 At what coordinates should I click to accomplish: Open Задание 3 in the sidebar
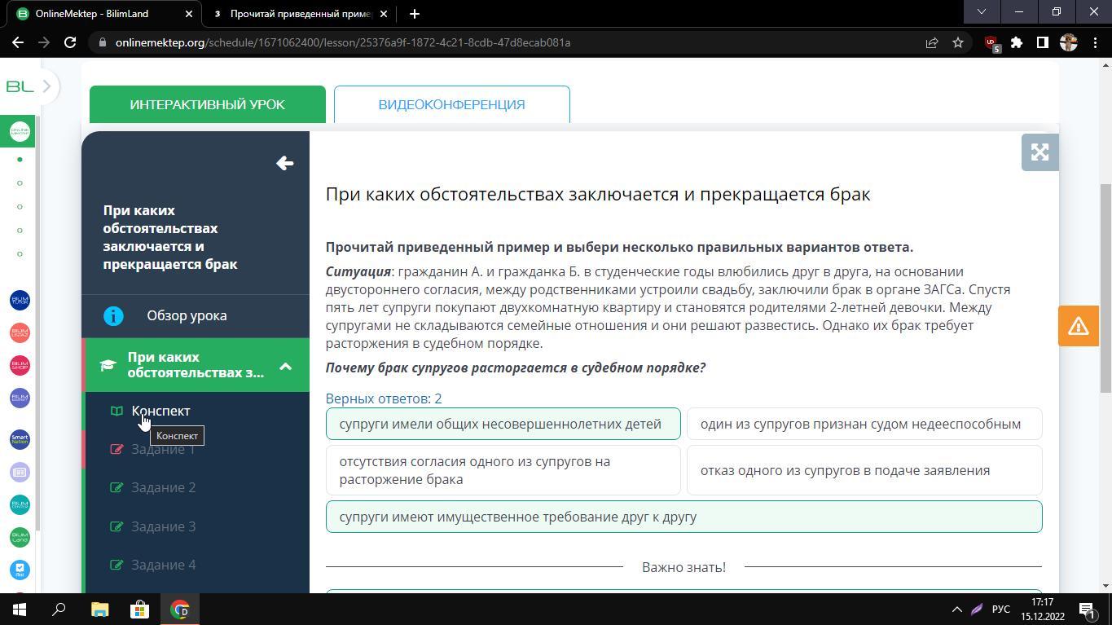point(163,526)
